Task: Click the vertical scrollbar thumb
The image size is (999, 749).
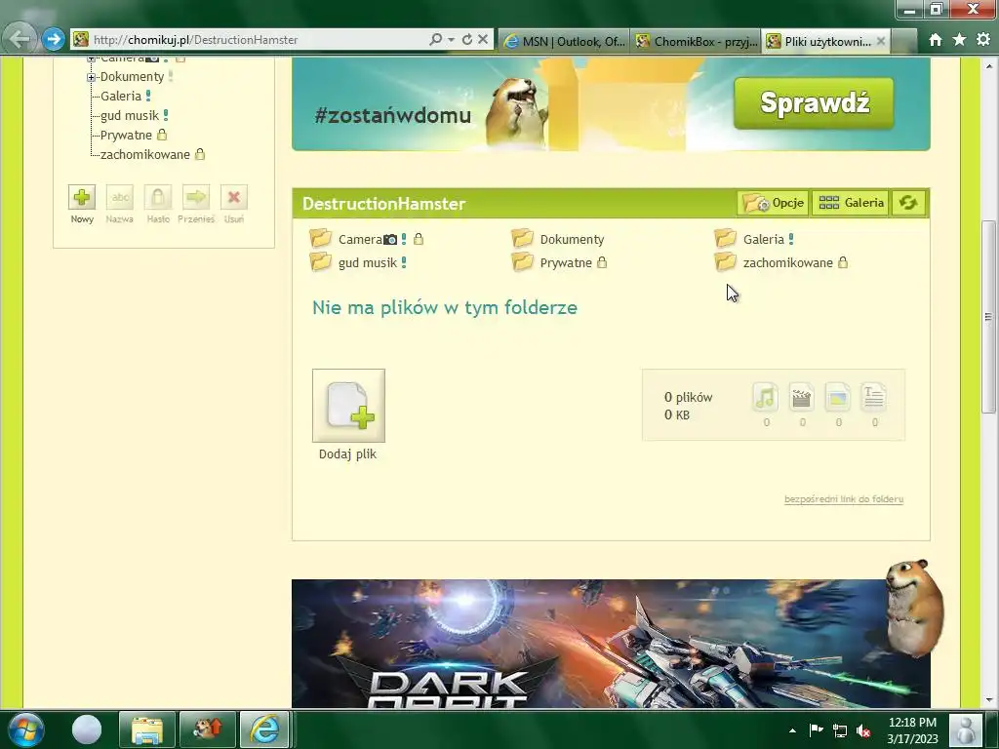Action: click(x=988, y=317)
